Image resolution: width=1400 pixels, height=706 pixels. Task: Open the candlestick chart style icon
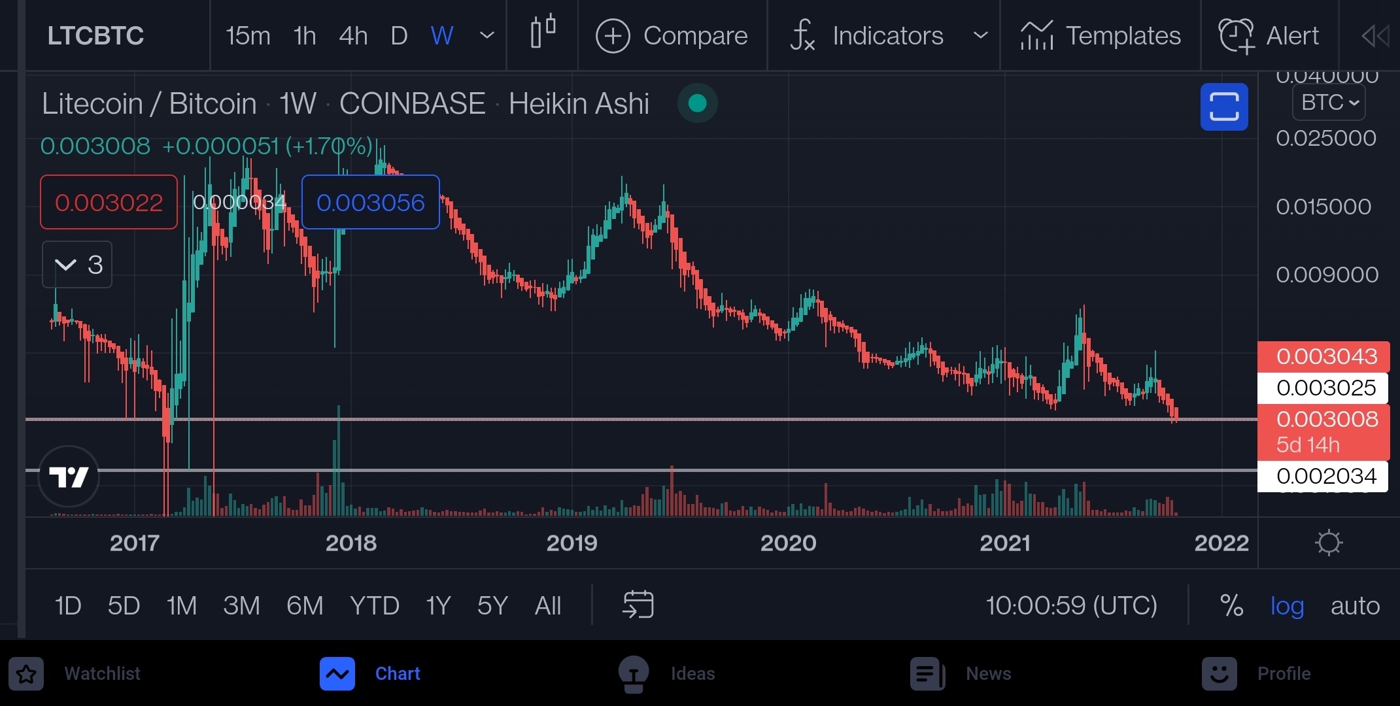pos(543,33)
